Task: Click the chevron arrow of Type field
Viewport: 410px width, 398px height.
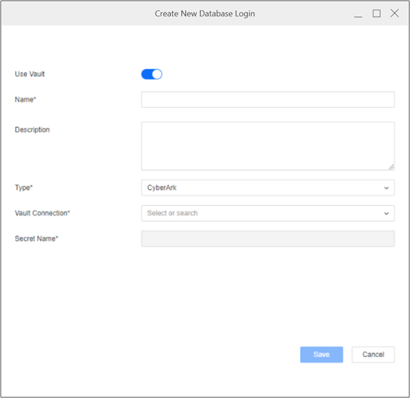Action: click(x=386, y=188)
